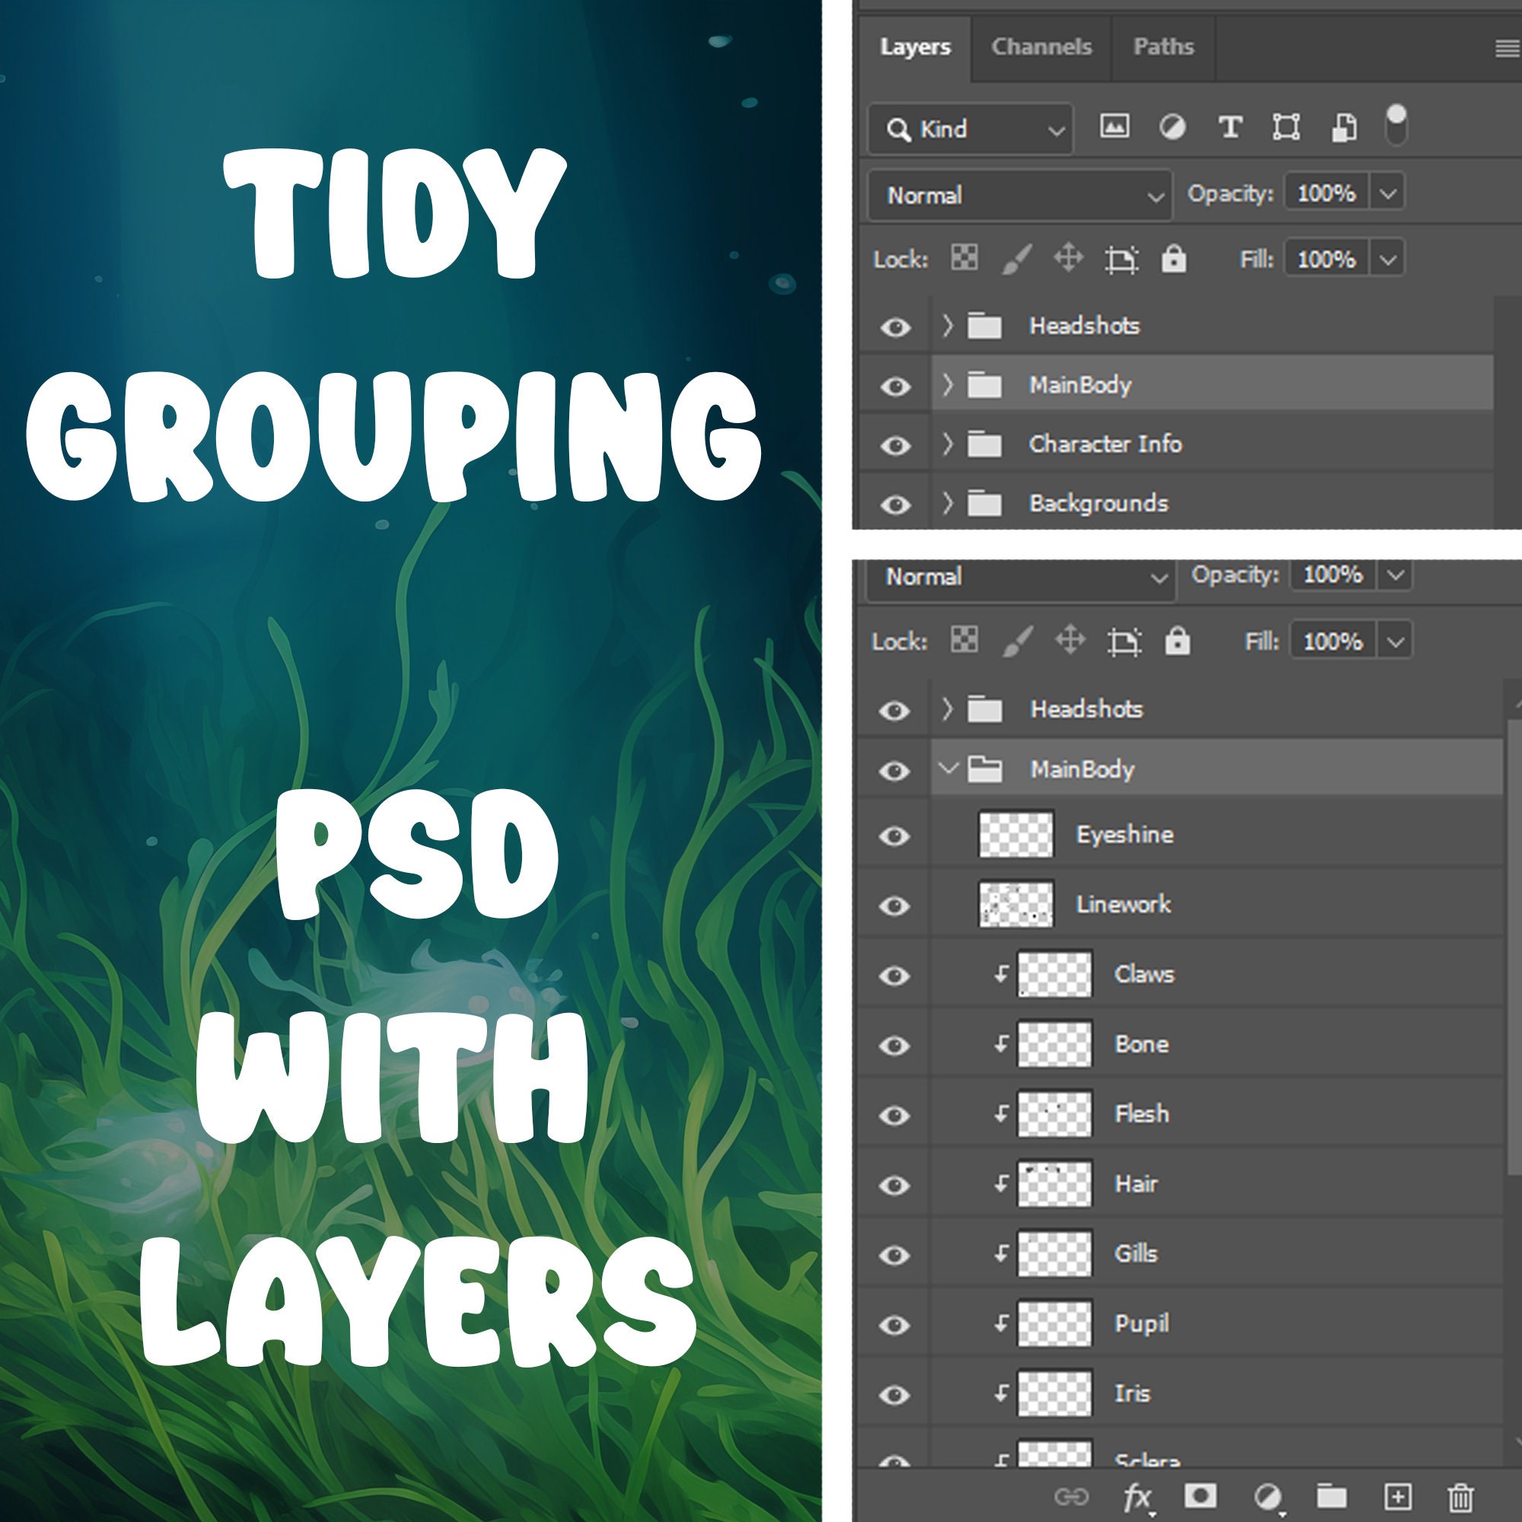Open the Kind filter dropdown
Viewport: 1522px width, 1522px height.
tap(970, 129)
